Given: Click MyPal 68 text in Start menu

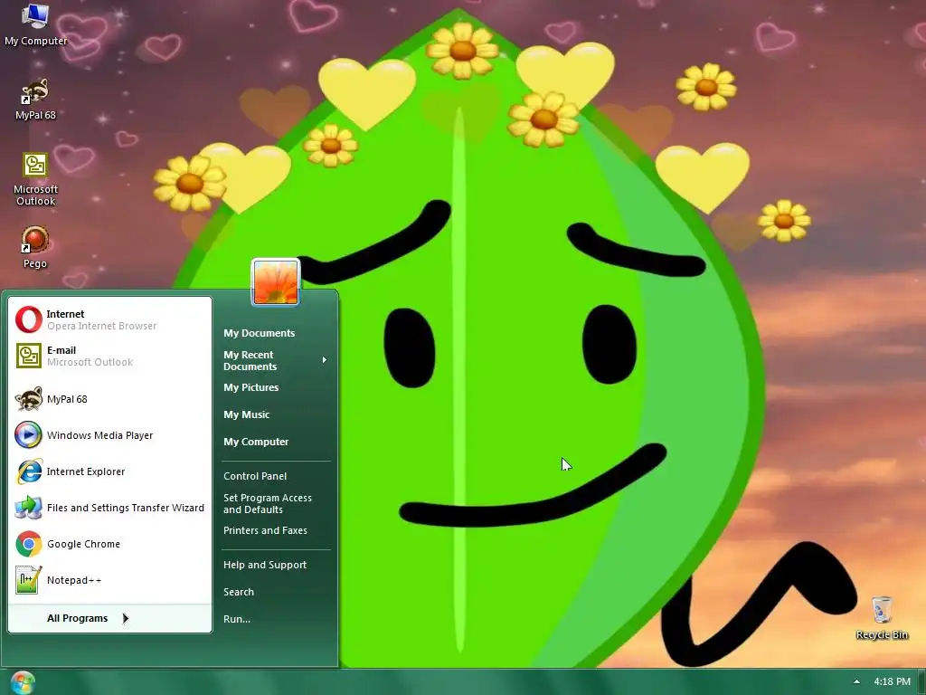Looking at the screenshot, I should click(x=67, y=399).
